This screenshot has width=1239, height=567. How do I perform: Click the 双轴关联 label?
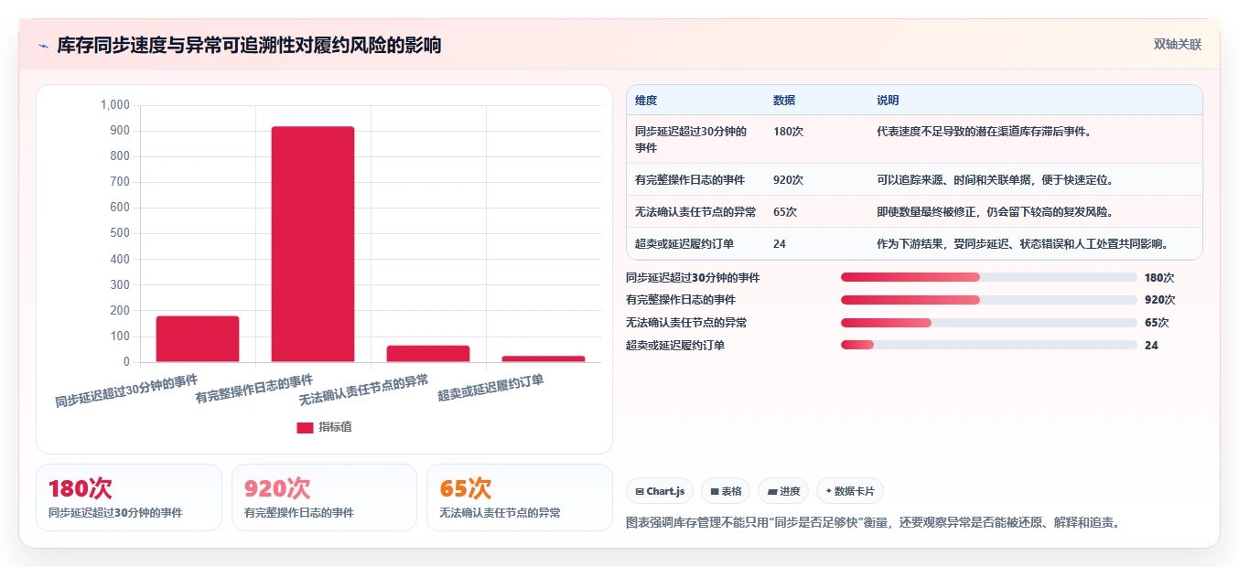[1177, 44]
